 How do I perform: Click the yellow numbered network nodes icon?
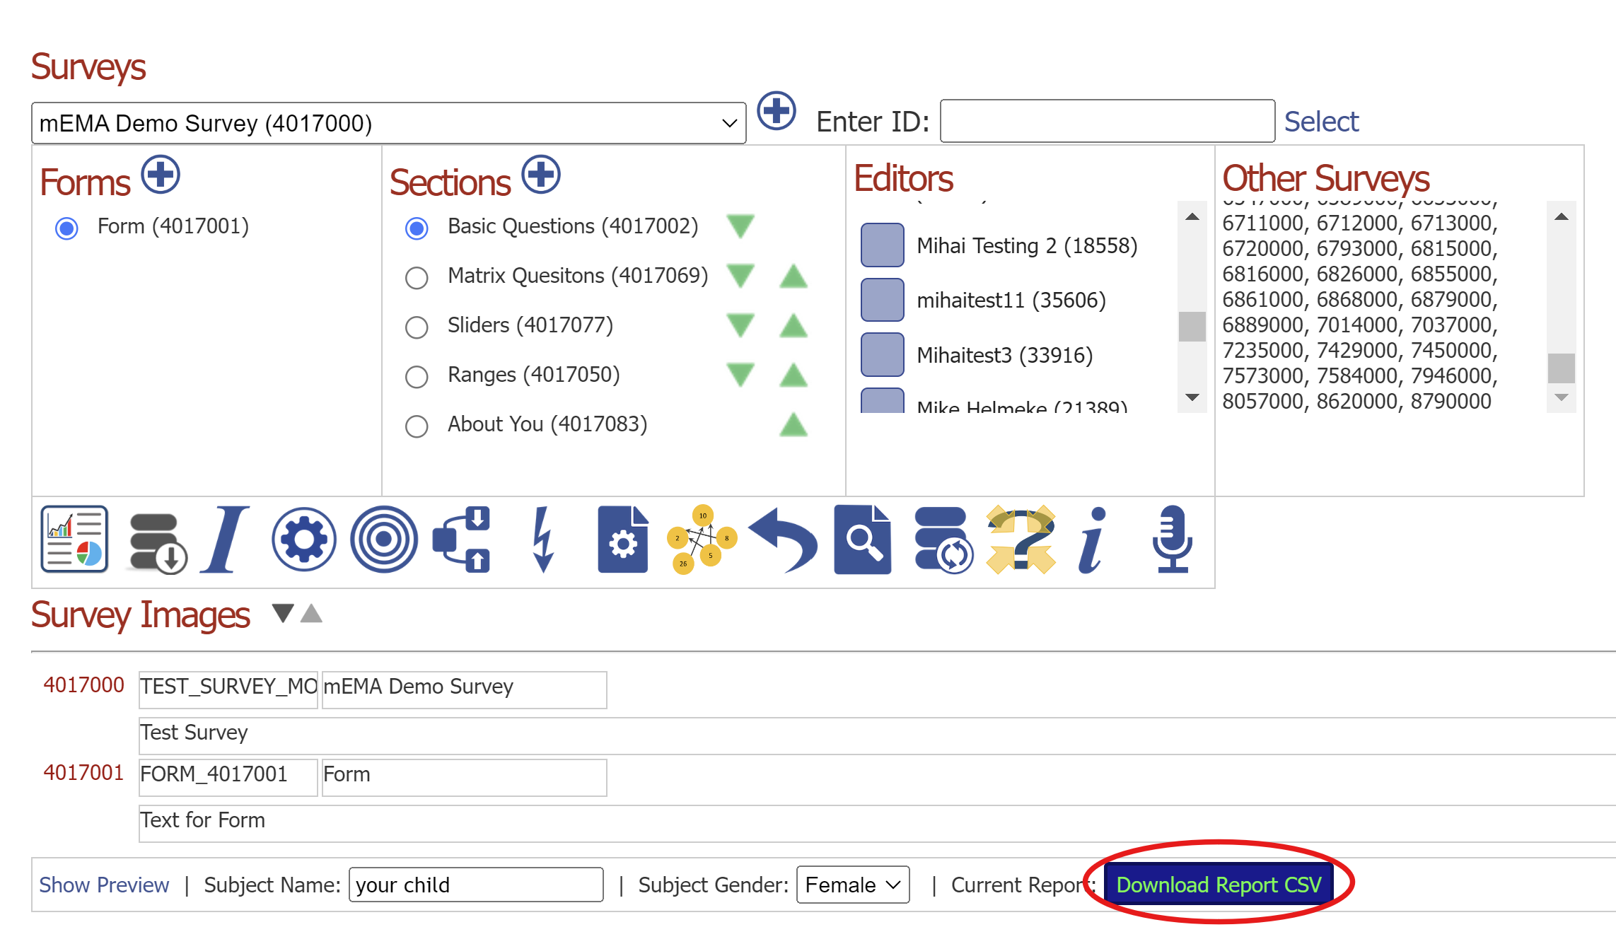[x=702, y=540]
